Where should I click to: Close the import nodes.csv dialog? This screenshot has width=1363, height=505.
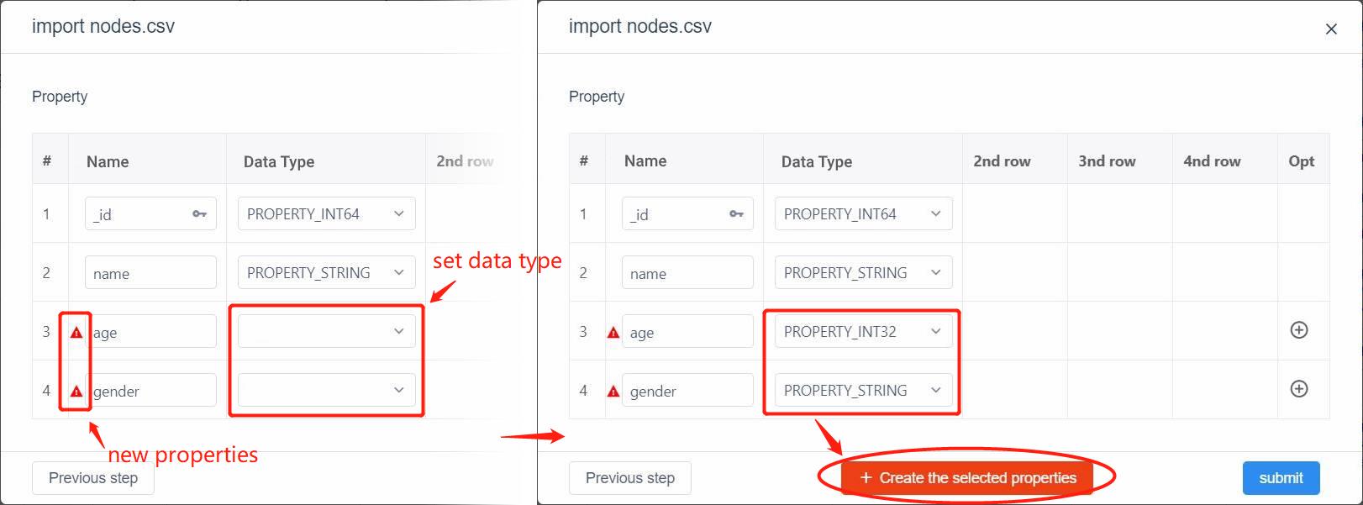click(1331, 29)
